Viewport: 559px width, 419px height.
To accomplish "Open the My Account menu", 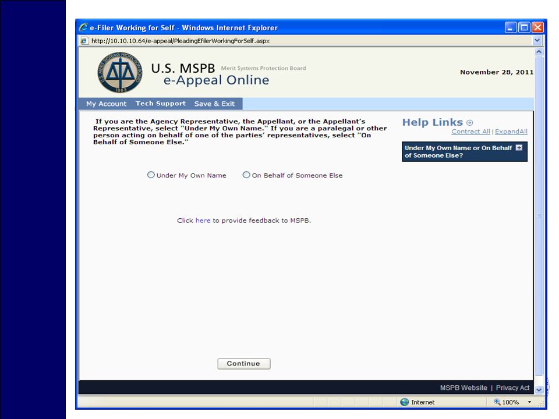I will click(106, 104).
